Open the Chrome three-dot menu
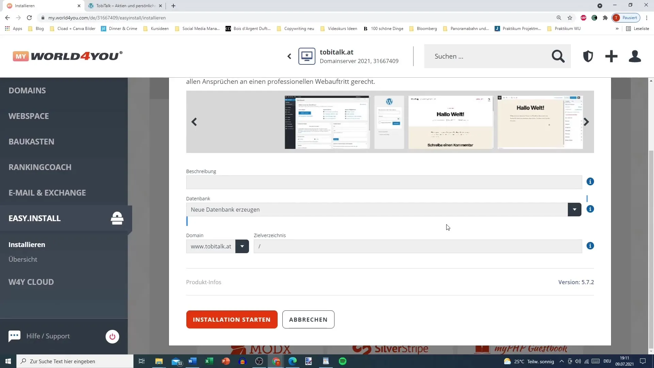The image size is (654, 368). coord(647,18)
